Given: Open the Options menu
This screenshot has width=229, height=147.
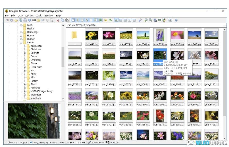Looking at the screenshot, I should pos(29,16).
